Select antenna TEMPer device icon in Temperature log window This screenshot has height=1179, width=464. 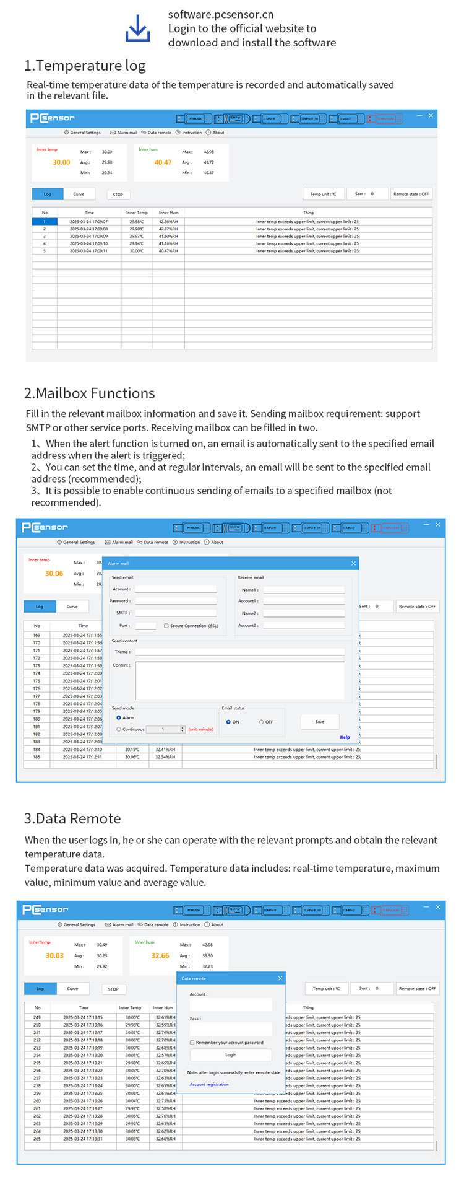[232, 118]
